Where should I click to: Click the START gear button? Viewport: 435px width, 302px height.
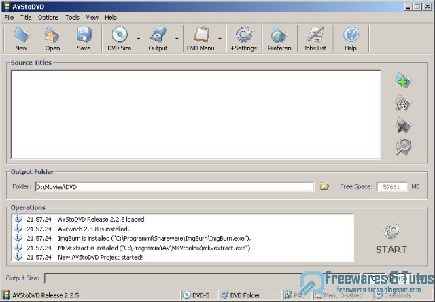(x=391, y=239)
